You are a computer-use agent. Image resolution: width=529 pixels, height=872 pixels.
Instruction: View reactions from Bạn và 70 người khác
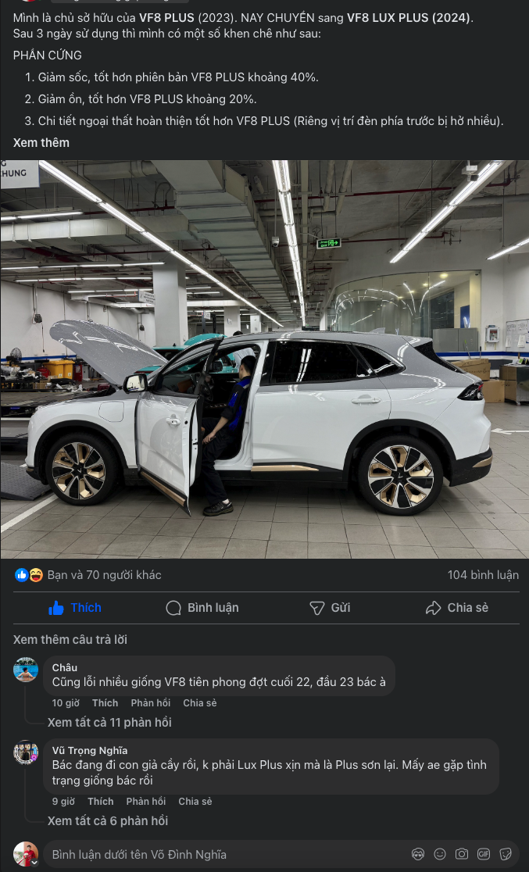tap(104, 575)
